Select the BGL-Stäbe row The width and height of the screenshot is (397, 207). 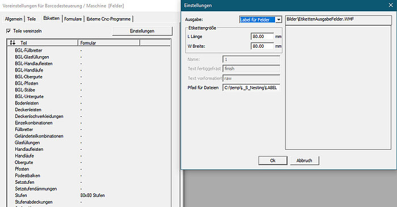click(x=88, y=90)
